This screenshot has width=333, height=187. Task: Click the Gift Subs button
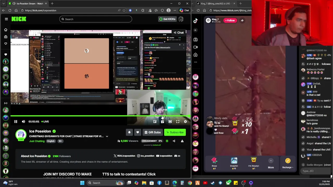[152, 132]
